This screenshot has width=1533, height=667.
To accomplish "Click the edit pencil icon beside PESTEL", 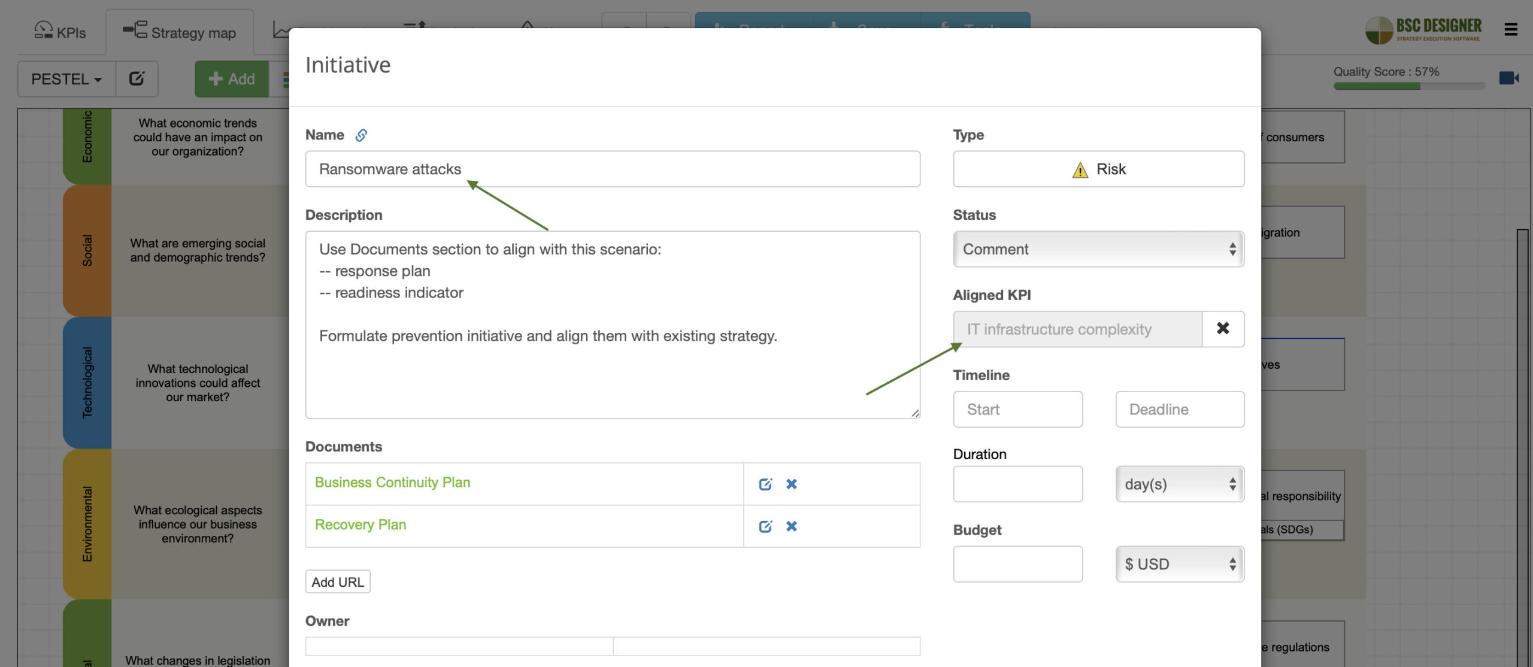I will click(137, 78).
